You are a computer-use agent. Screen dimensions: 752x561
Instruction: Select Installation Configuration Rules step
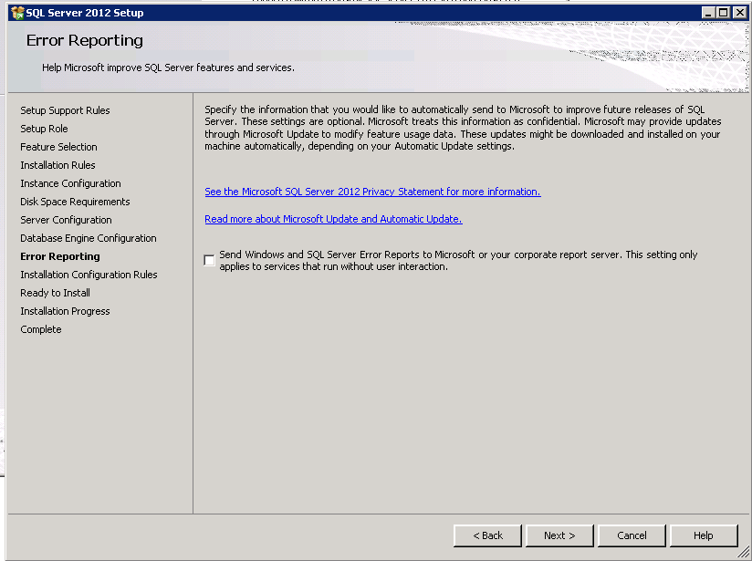89,275
